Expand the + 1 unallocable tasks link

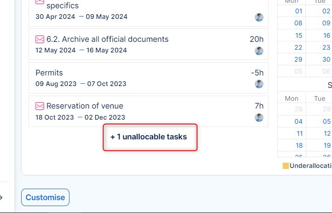149,137
